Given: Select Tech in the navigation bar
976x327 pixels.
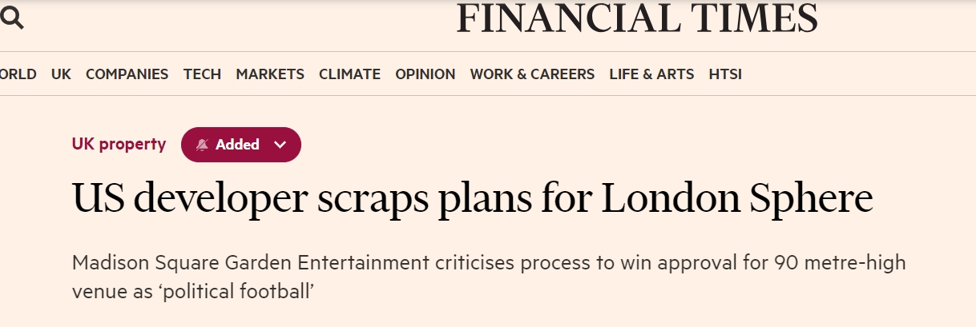Looking at the screenshot, I should pos(202,74).
